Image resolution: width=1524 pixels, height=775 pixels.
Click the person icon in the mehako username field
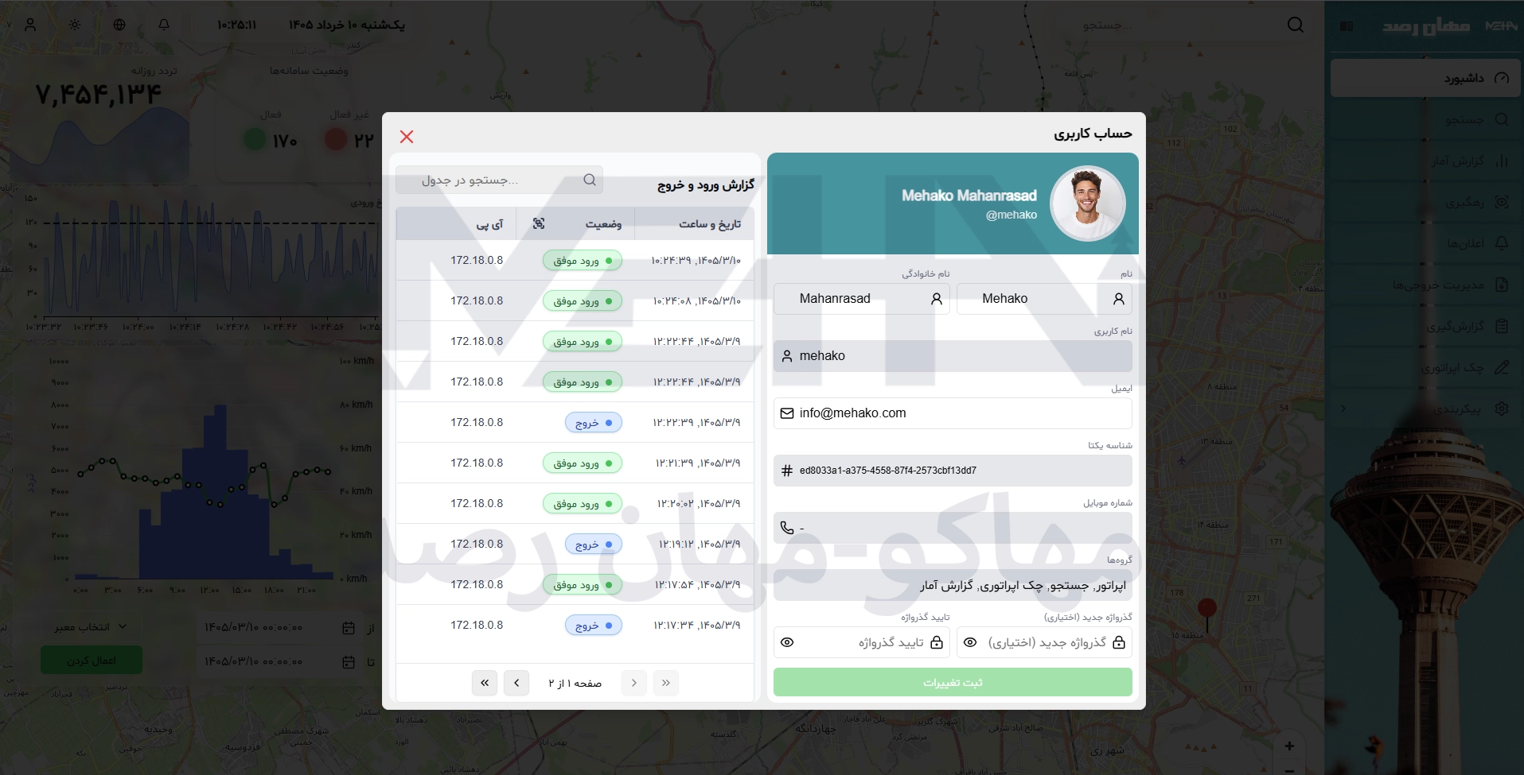tap(787, 356)
